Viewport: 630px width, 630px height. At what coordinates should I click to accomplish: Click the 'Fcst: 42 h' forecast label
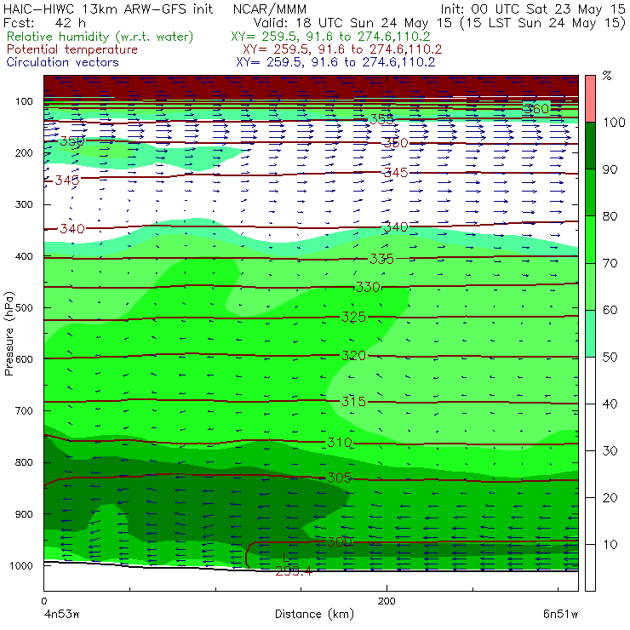(x=44, y=23)
